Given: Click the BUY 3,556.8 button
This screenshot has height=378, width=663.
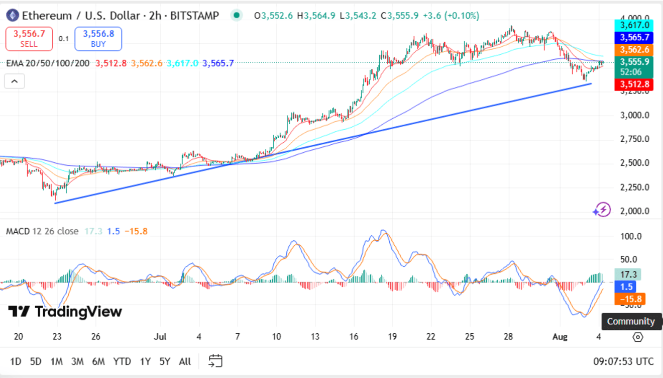Looking at the screenshot, I should click(98, 39).
